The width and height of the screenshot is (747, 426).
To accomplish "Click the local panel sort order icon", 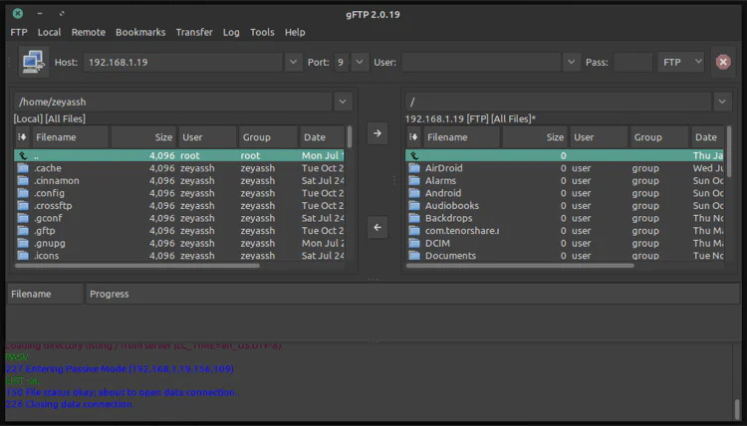I will [23, 137].
